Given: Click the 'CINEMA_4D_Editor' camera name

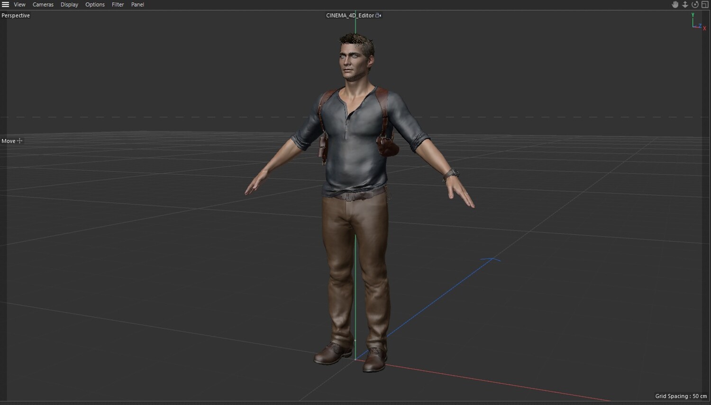Looking at the screenshot, I should [350, 16].
